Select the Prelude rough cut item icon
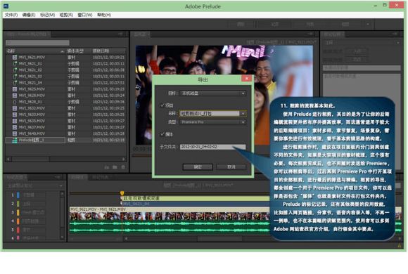This screenshot has height=274, width=408. coord(15,140)
